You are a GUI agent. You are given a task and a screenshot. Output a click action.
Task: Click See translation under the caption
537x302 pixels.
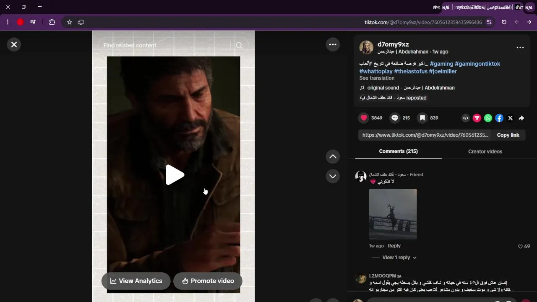[377, 78]
